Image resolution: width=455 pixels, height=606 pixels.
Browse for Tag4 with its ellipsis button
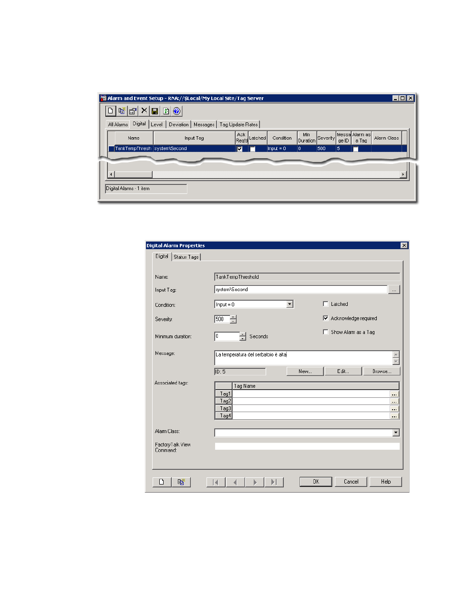click(394, 416)
